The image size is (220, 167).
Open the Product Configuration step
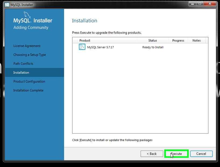click(x=29, y=81)
